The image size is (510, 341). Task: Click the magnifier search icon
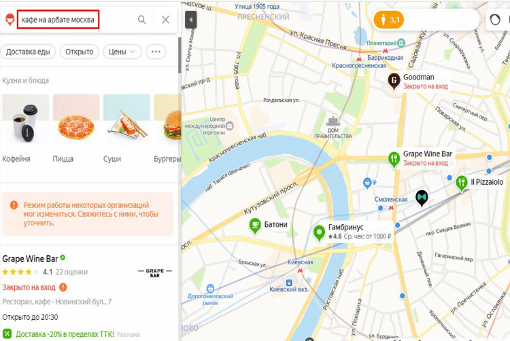click(x=142, y=20)
